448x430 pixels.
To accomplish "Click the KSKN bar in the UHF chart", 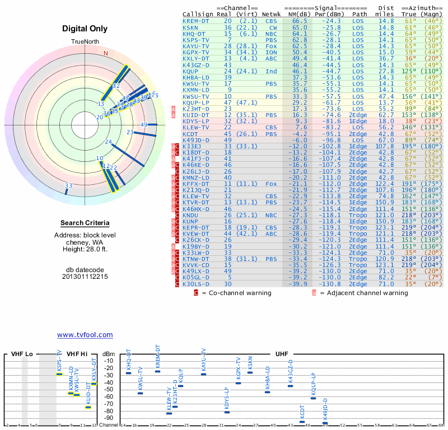I will coord(250,372).
